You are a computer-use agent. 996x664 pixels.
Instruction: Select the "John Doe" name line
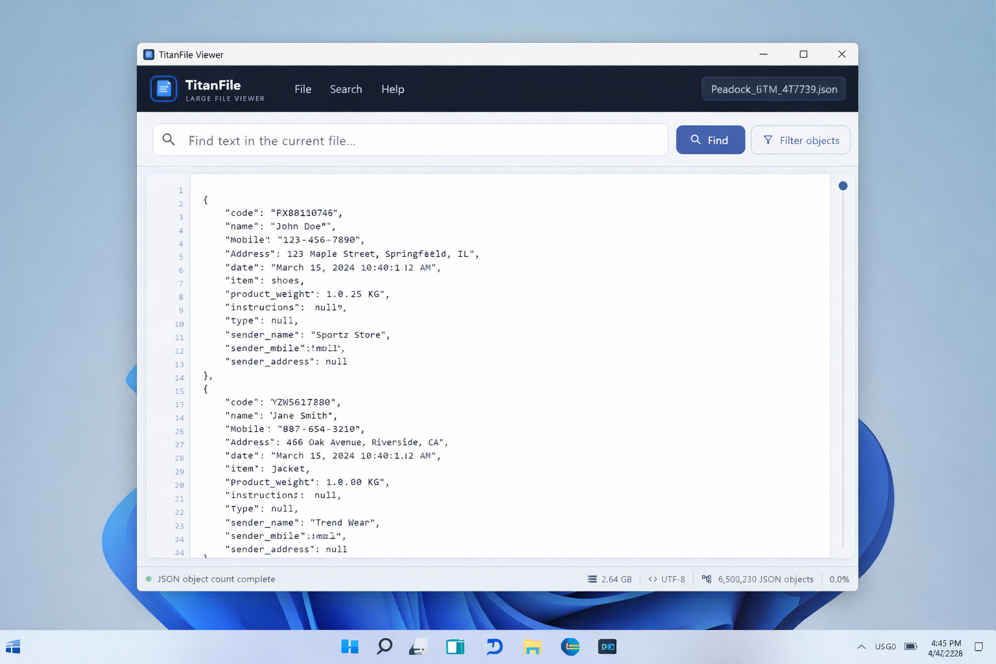(x=279, y=226)
